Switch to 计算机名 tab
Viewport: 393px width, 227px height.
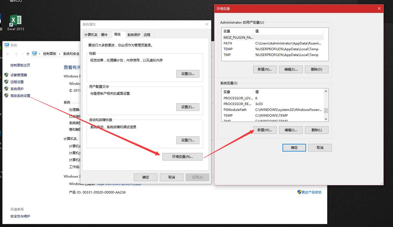point(91,35)
